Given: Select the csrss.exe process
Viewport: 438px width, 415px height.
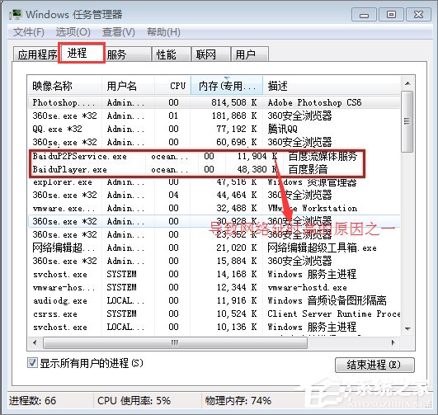Looking at the screenshot, I should point(214,314).
